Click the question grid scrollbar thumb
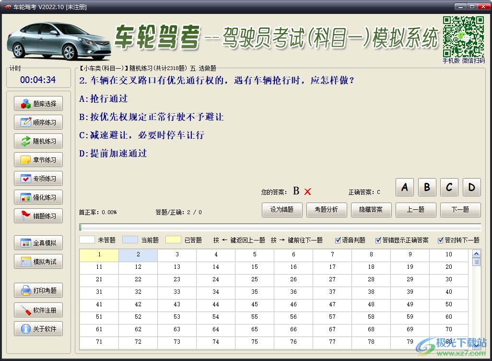Viewport: 492px width, 361px height. tap(476, 262)
